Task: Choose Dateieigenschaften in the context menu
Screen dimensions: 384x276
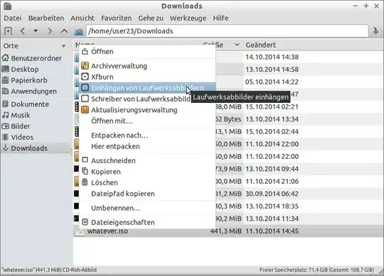Action: 147,222
